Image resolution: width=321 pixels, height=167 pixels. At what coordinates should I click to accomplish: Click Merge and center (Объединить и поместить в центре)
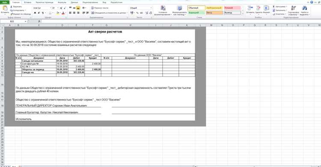109,13
